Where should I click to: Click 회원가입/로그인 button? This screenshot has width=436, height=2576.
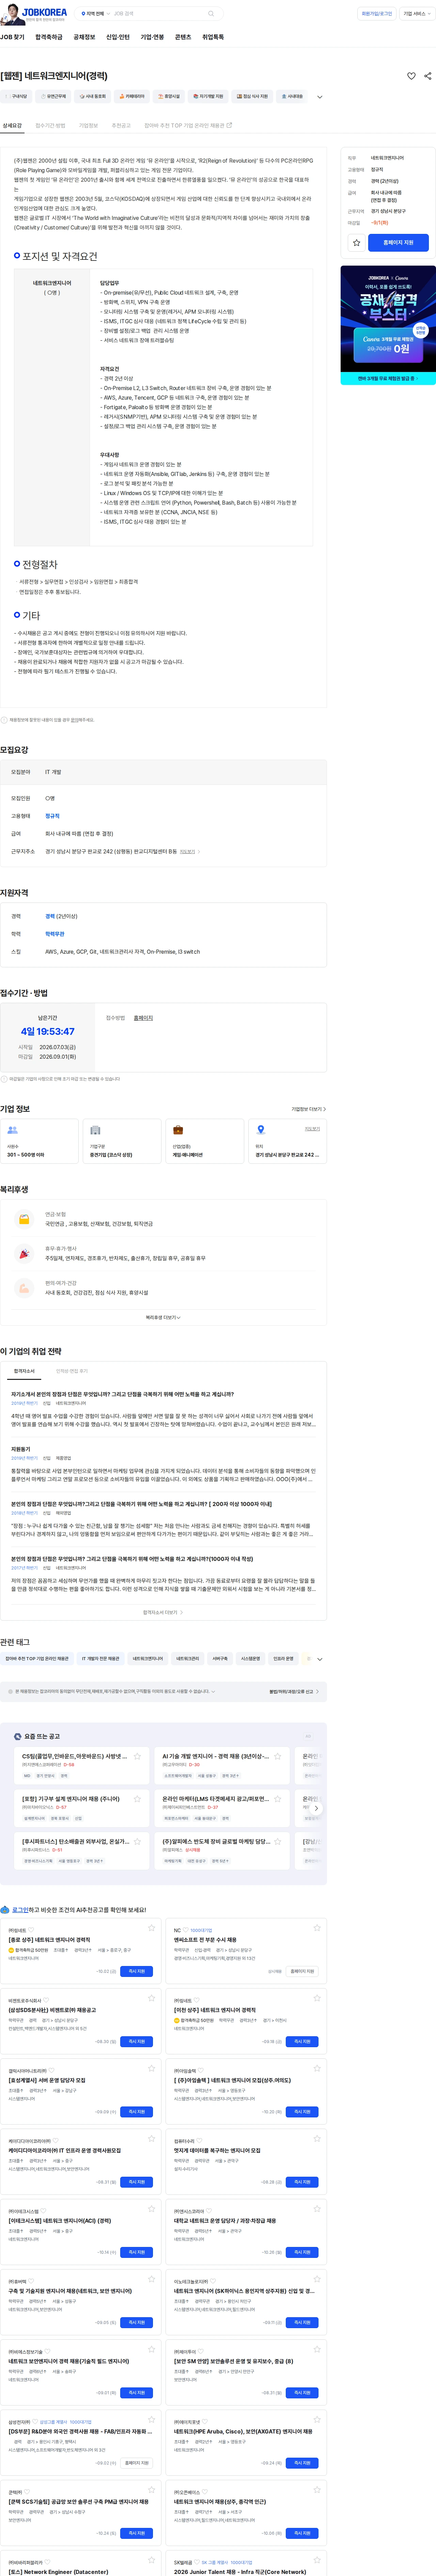click(x=377, y=14)
